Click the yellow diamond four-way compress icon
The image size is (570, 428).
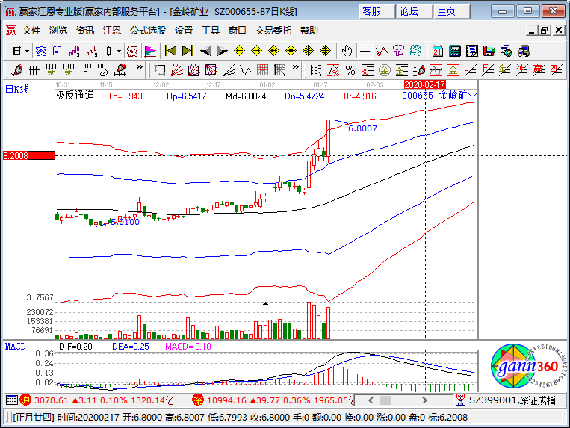[308, 51]
